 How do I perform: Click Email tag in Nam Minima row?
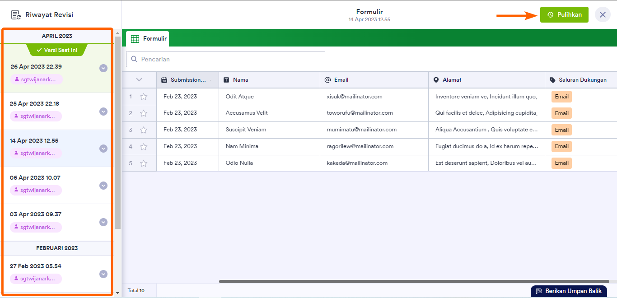point(561,146)
